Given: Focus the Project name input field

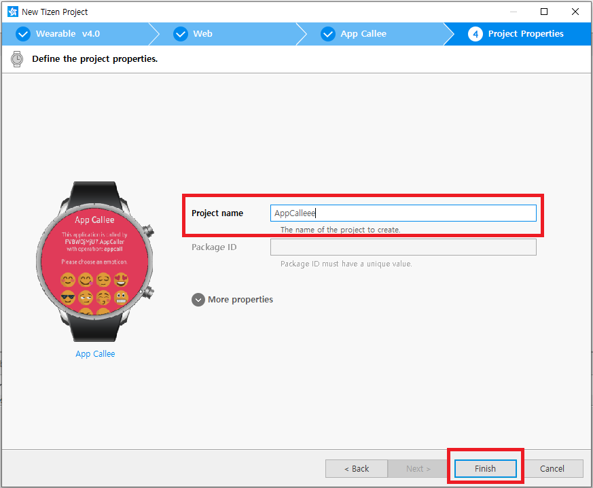Looking at the screenshot, I should pyautogui.click(x=403, y=213).
